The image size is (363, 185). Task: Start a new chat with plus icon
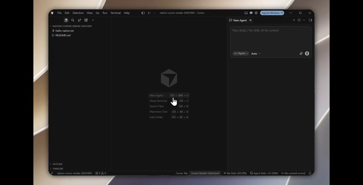[294, 20]
